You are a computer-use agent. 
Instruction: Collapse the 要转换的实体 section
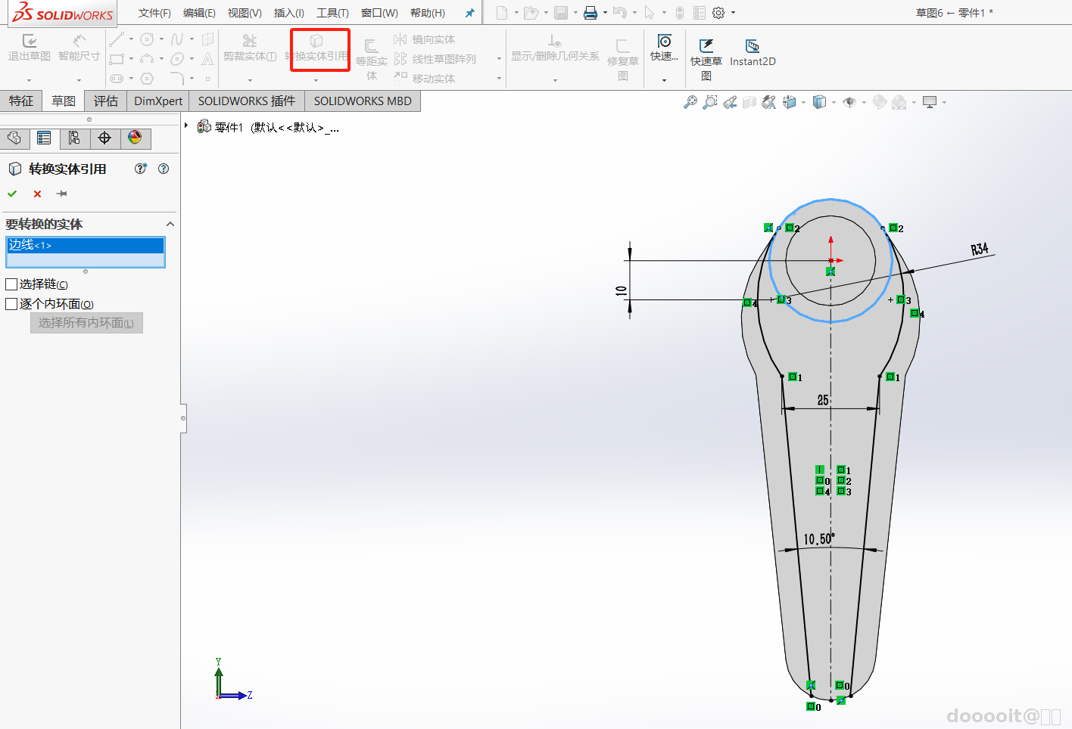pos(170,224)
